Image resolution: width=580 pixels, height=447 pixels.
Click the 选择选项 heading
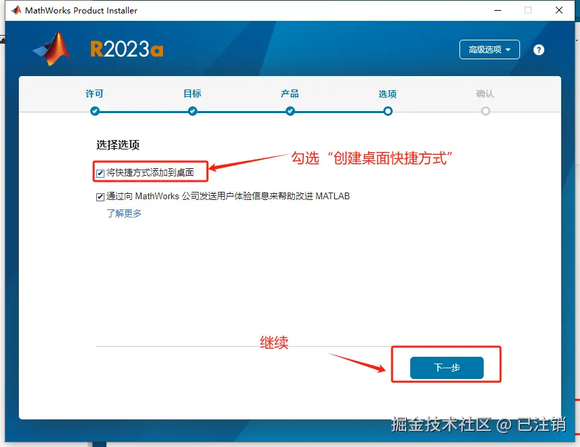pyautogui.click(x=118, y=145)
